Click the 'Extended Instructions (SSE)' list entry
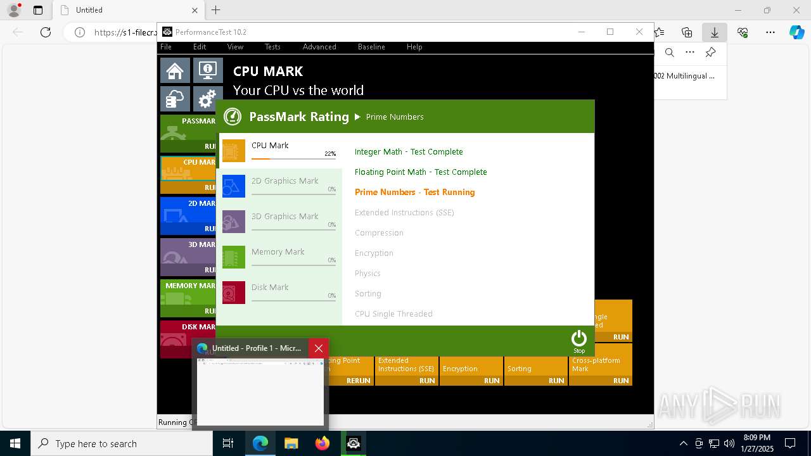811x456 pixels. coord(404,213)
